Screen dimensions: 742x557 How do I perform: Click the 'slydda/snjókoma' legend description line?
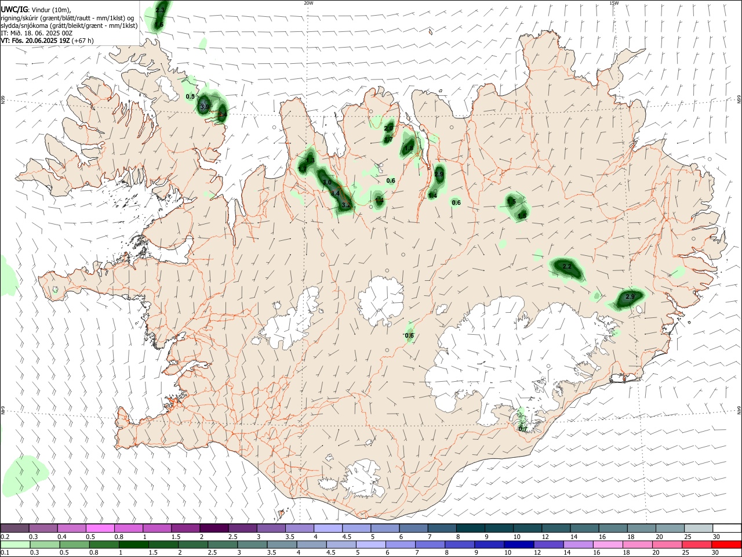point(69,26)
